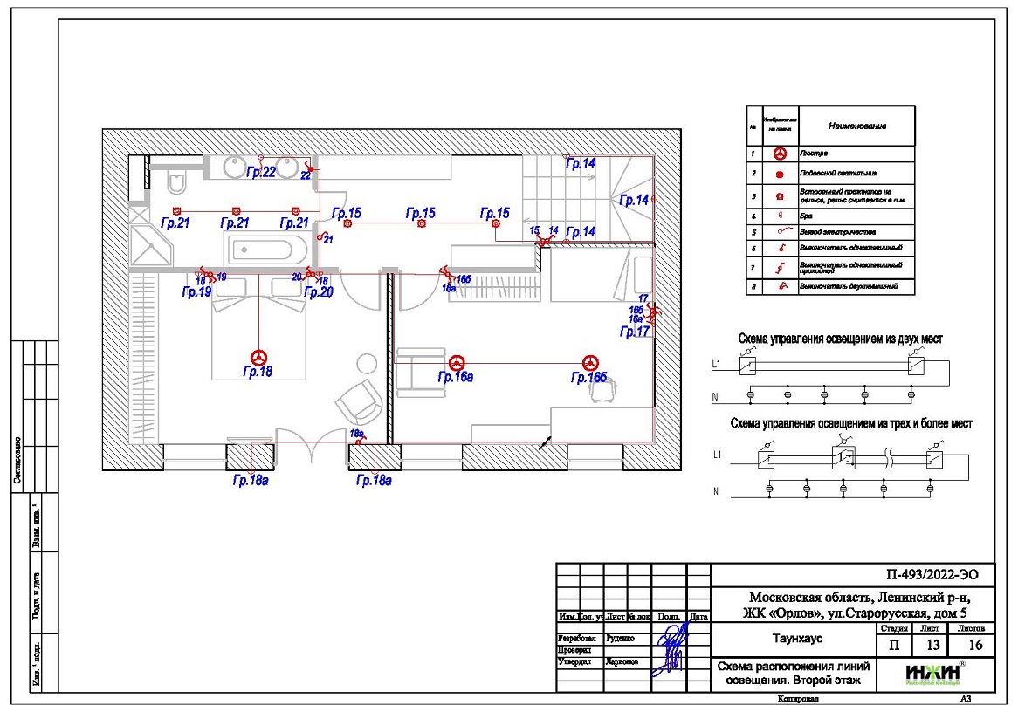1018x712 pixels.
Task: Click the toilet symbol in the bathroom
Action: (176, 183)
